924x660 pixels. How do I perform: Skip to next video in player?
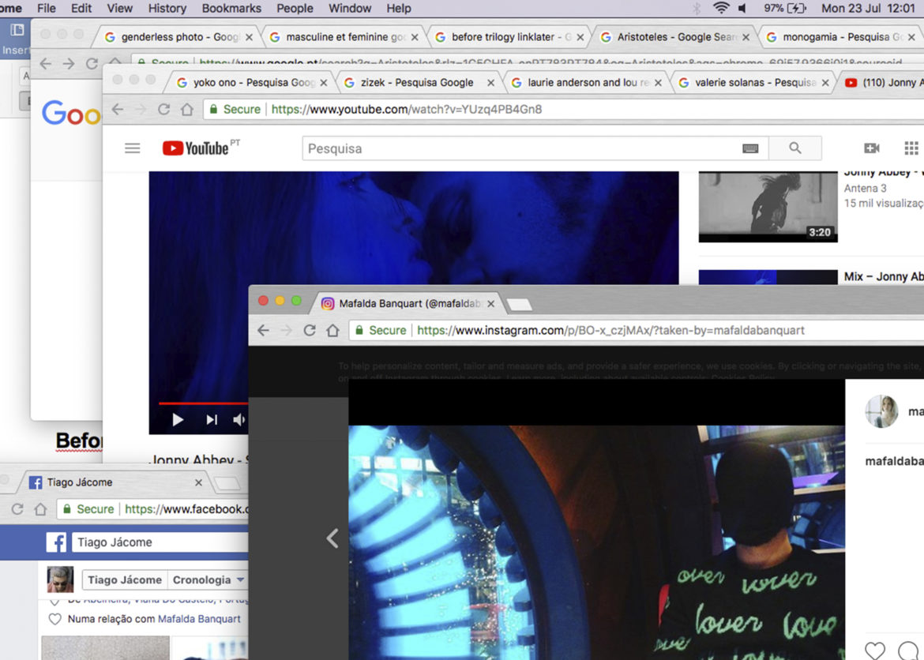click(x=212, y=420)
